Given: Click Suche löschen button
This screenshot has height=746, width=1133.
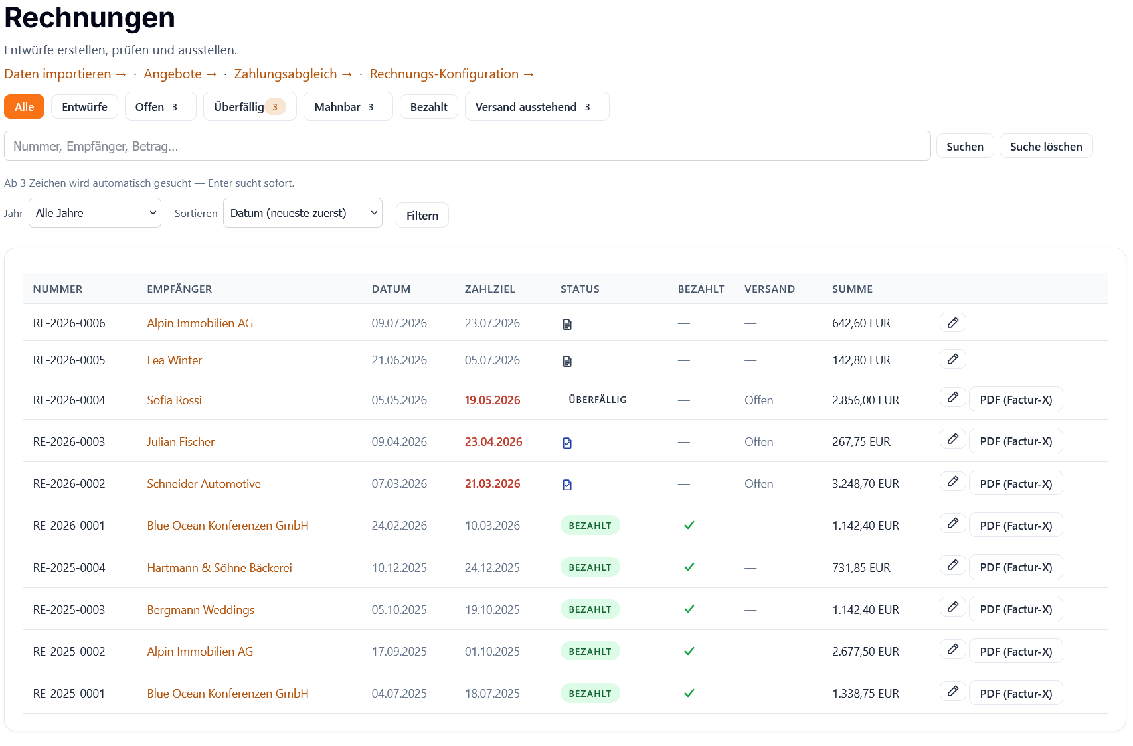Looking at the screenshot, I should (x=1046, y=147).
